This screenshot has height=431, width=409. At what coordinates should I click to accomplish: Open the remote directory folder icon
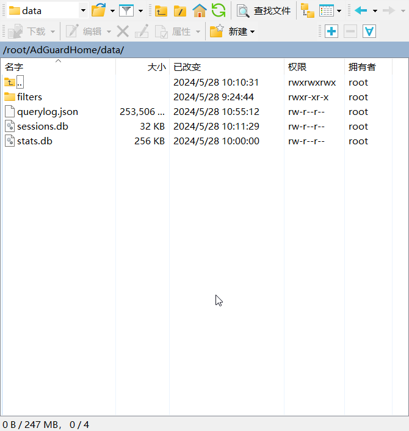click(x=98, y=10)
